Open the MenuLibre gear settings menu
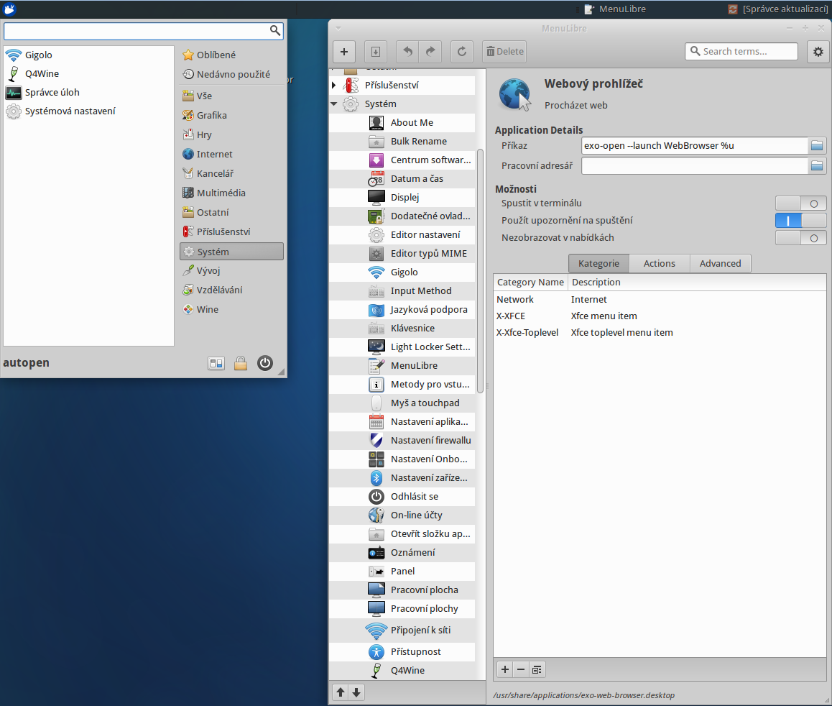832x706 pixels. [x=818, y=52]
